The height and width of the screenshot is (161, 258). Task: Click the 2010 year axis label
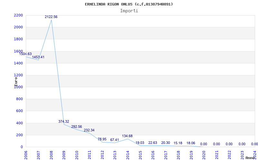tap(77, 155)
